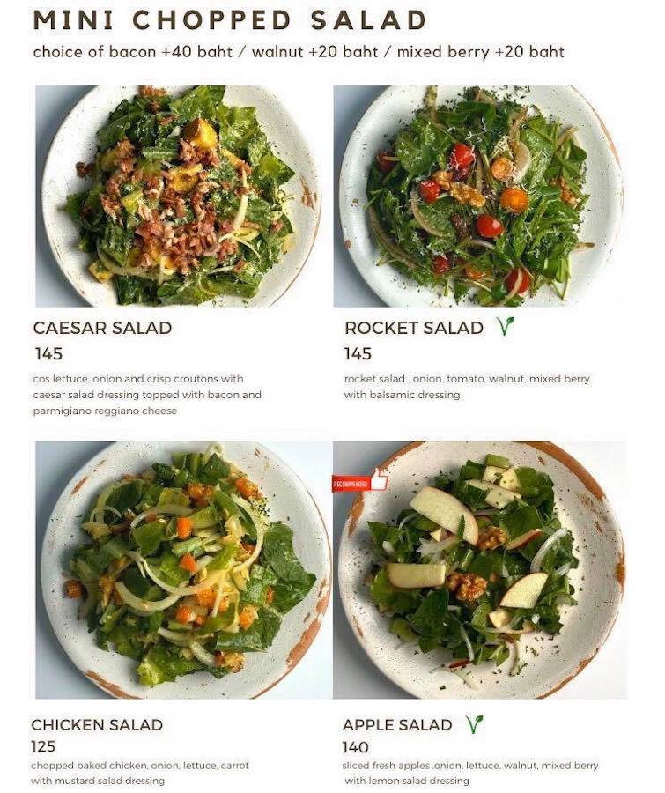Open the Caesar Salad photo

(177, 196)
